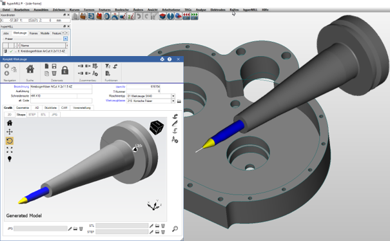Image resolution: width=390 pixels, height=241 pixels.
Task: Click the T-Nummer field
Action: (x=143, y=92)
